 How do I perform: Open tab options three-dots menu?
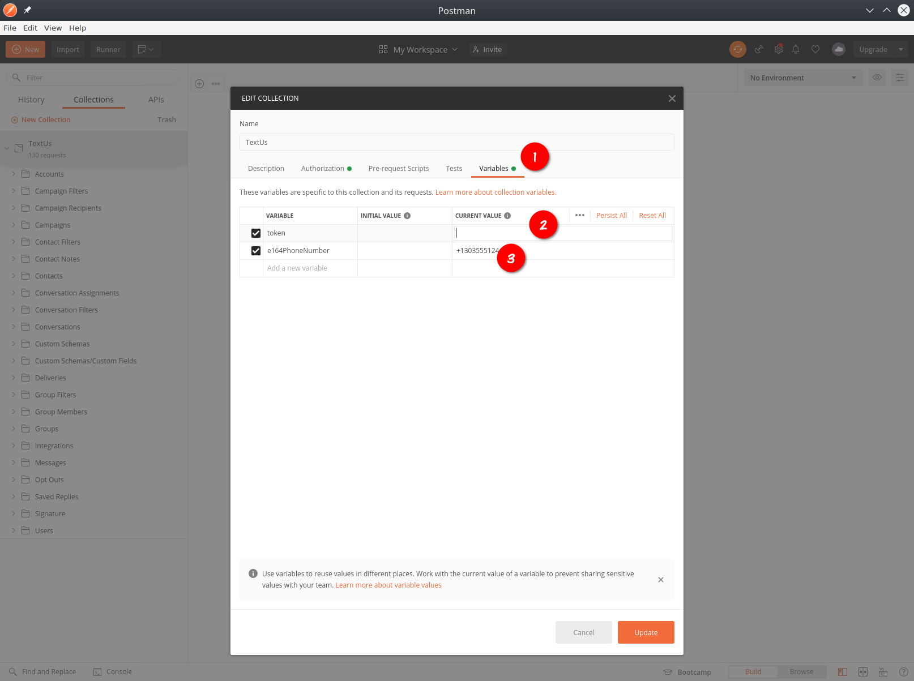216,84
